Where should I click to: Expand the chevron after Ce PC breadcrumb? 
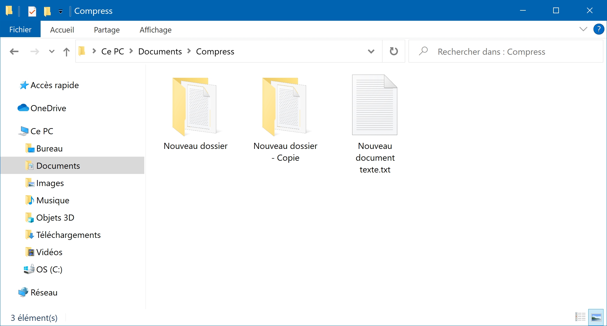[x=131, y=51]
